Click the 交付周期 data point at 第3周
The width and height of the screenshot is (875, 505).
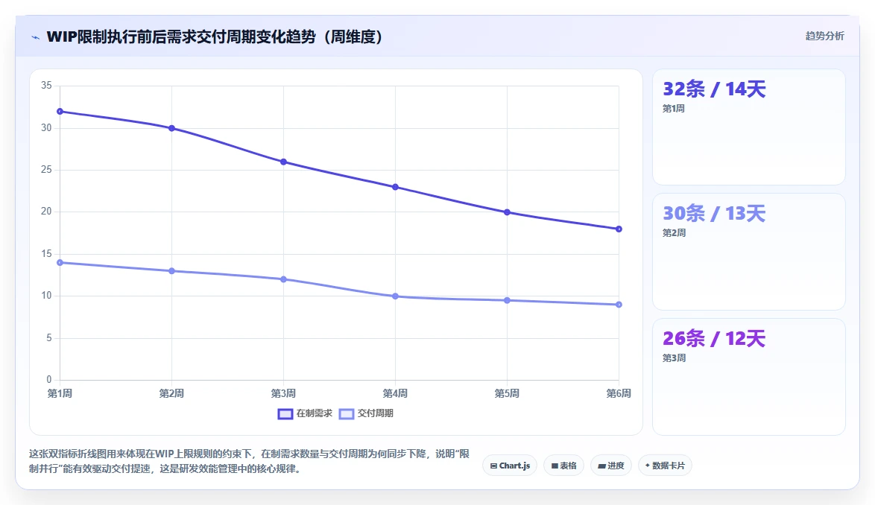point(283,279)
